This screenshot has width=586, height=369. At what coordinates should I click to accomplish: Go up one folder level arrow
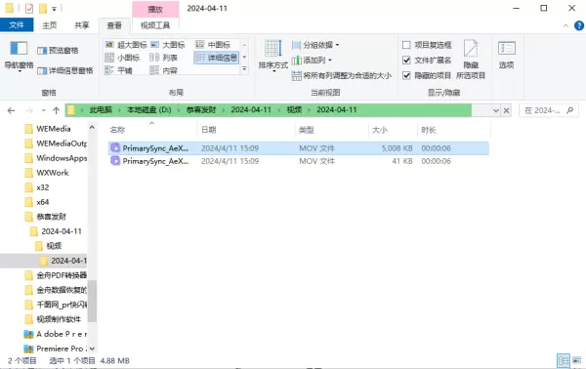tap(56, 110)
